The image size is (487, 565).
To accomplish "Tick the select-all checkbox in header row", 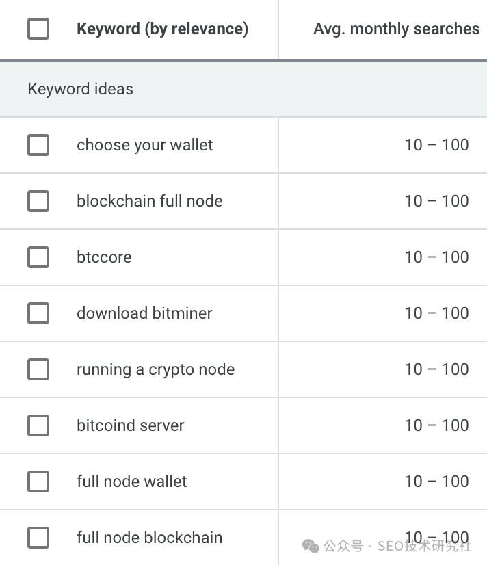I will (38, 29).
